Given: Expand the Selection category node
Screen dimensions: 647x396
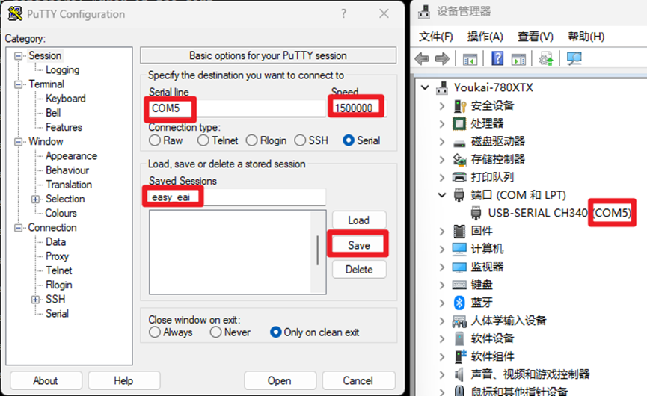Looking at the screenshot, I should (x=35, y=199).
